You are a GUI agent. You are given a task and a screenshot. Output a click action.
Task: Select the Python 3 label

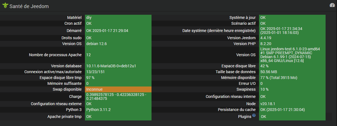click(74, 110)
